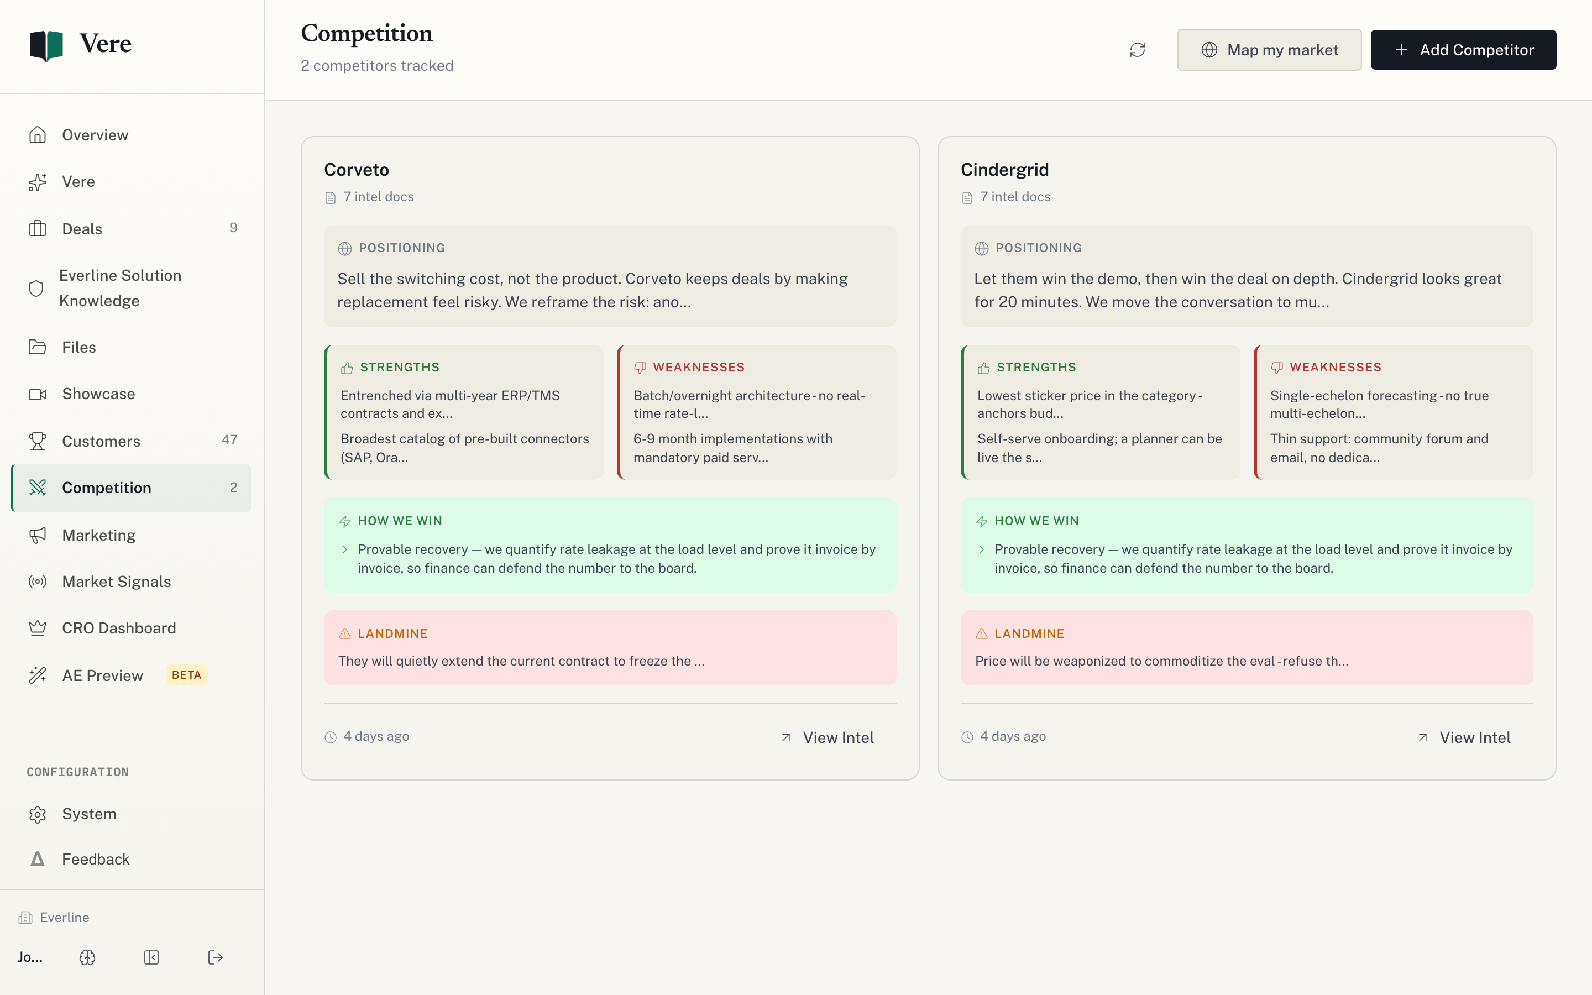Click the thumbs-down icon on Corveto Weaknesses
The image size is (1592, 995).
point(640,368)
